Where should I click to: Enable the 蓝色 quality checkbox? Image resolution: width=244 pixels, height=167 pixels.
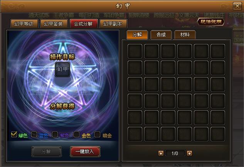(34, 135)
